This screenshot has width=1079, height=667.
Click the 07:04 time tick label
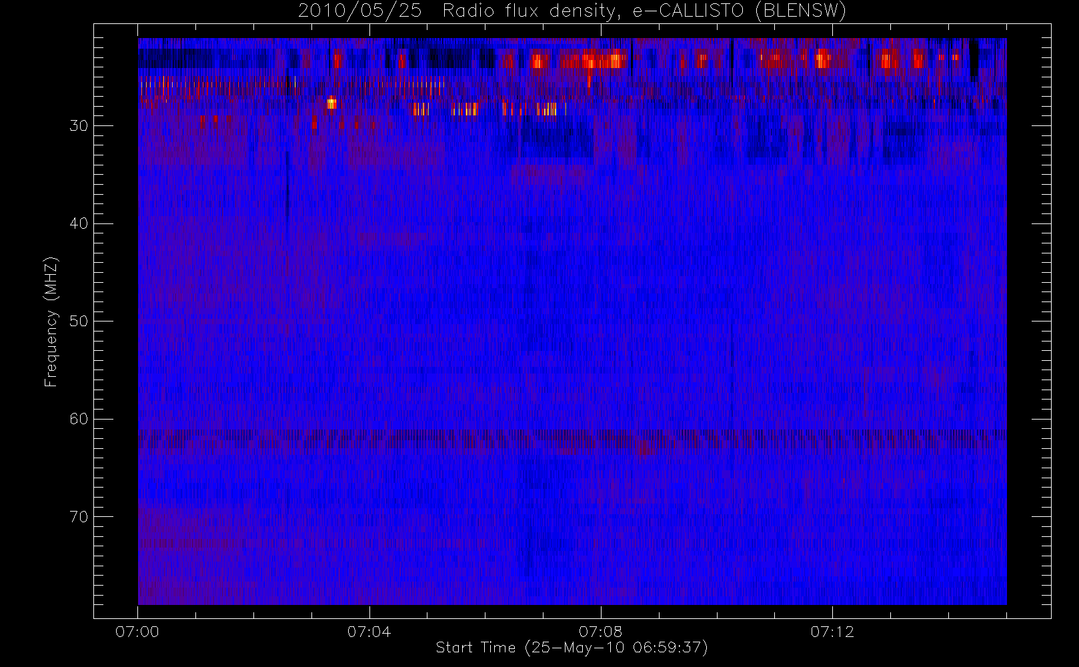pos(369,632)
